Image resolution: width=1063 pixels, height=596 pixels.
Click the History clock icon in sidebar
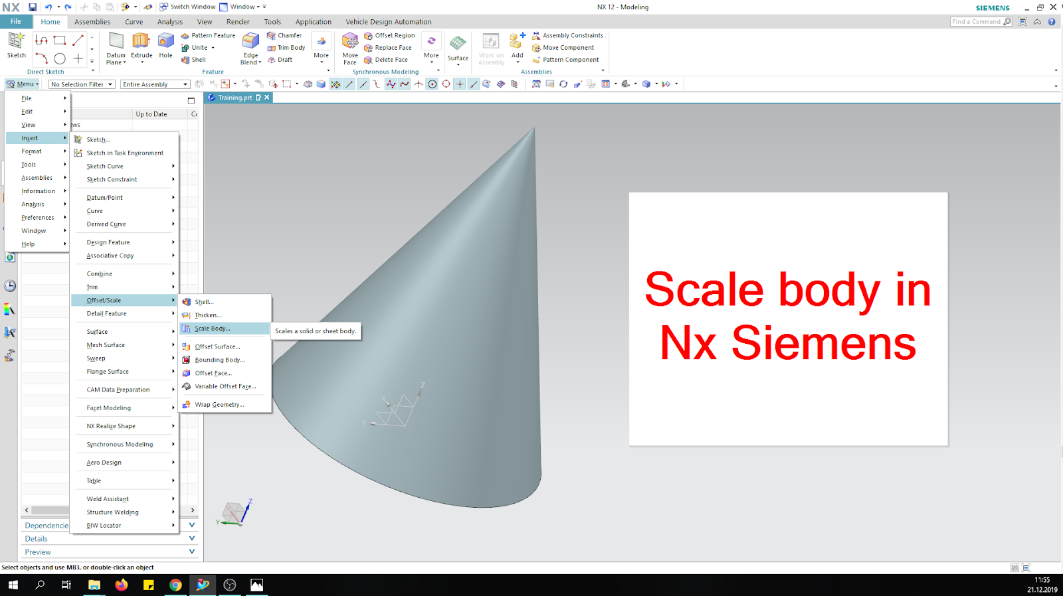tap(10, 286)
